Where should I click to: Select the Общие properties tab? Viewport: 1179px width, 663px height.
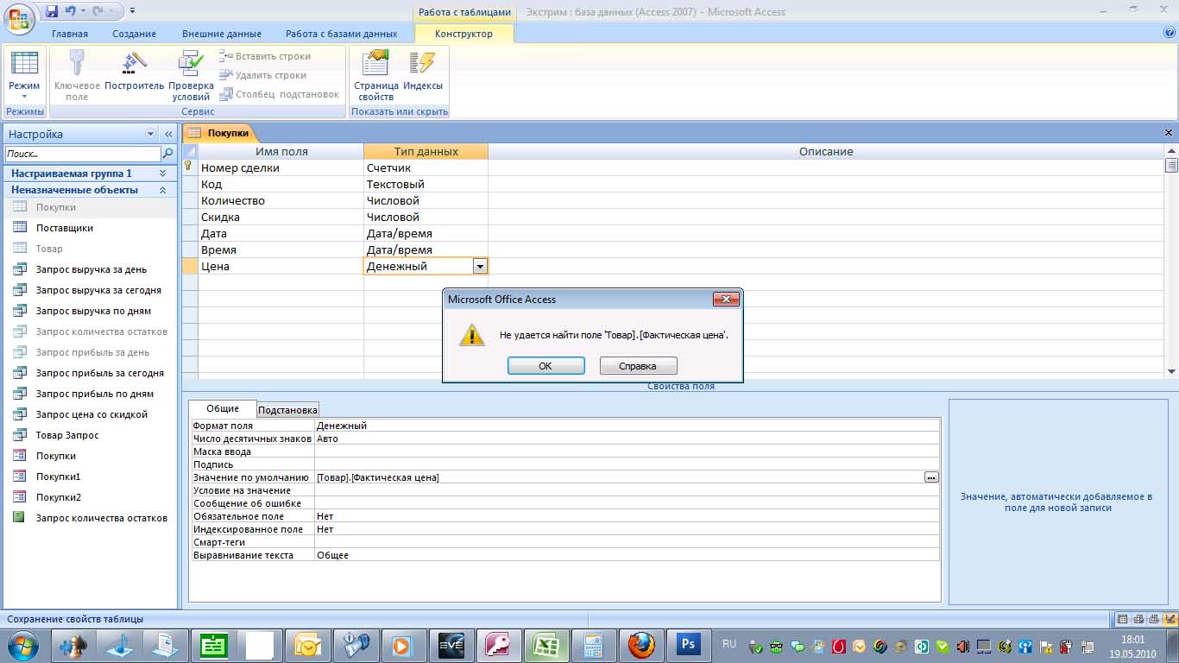(223, 408)
